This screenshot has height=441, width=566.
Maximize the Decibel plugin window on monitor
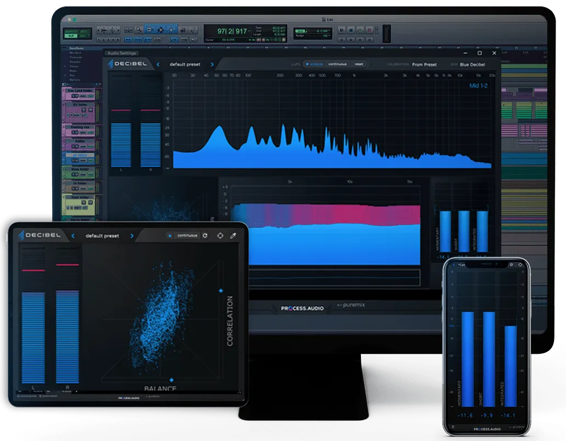(x=479, y=53)
